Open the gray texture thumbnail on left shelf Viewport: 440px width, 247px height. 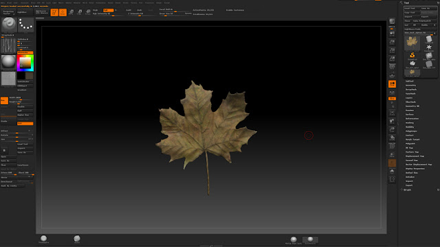point(8,79)
